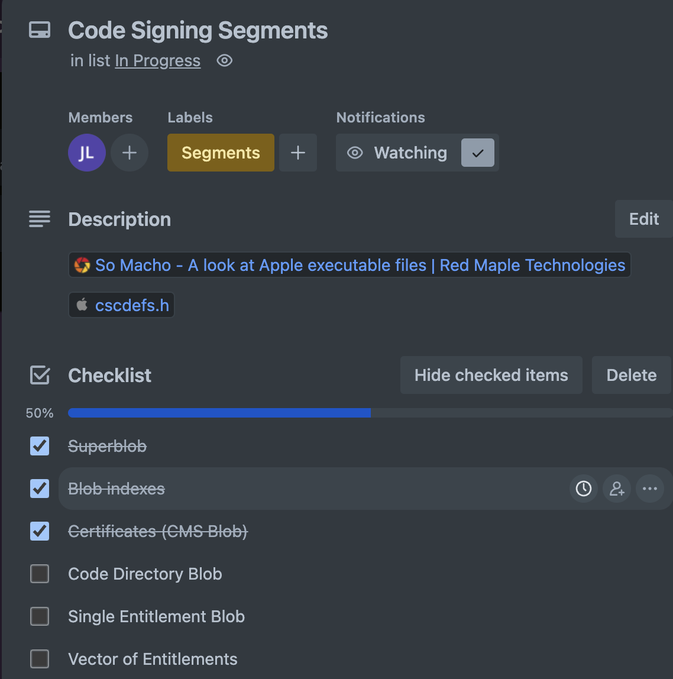
Task: Edit the card description
Action: click(x=643, y=219)
